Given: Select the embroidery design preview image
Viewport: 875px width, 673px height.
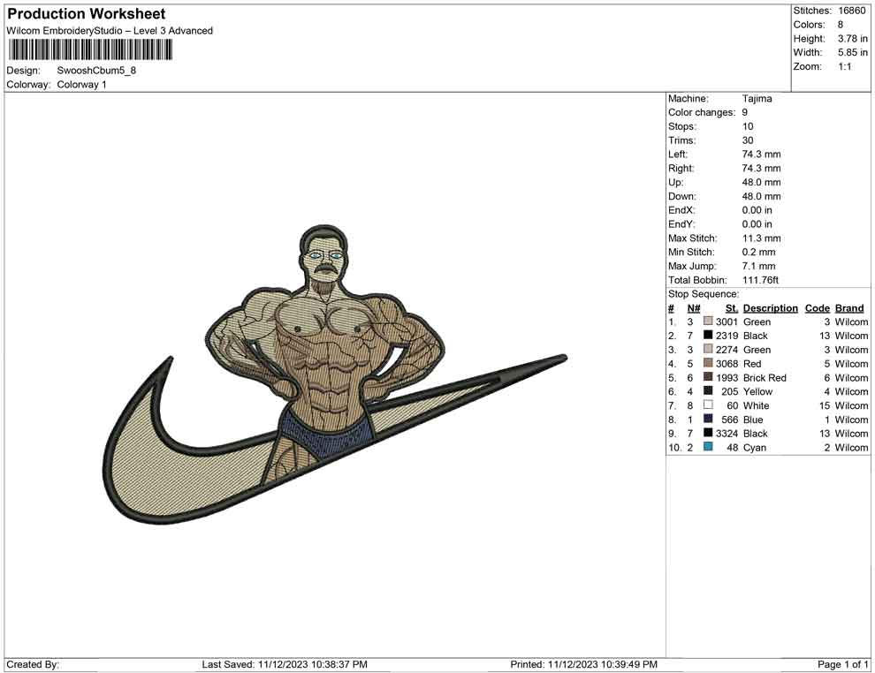Looking at the screenshot, I should pos(335,374).
